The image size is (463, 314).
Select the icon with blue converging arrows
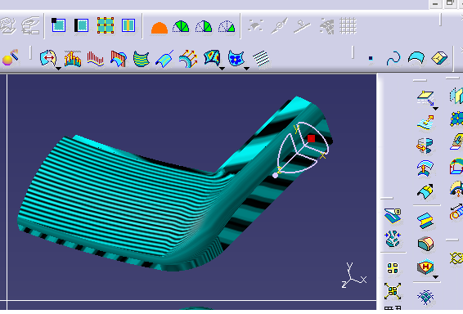393,239
